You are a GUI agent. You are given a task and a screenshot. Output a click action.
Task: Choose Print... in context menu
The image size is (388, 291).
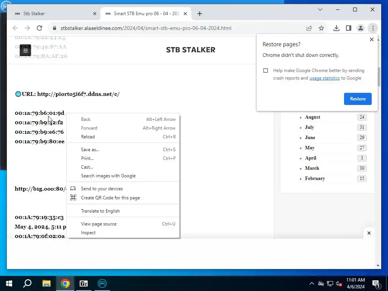coord(123,158)
